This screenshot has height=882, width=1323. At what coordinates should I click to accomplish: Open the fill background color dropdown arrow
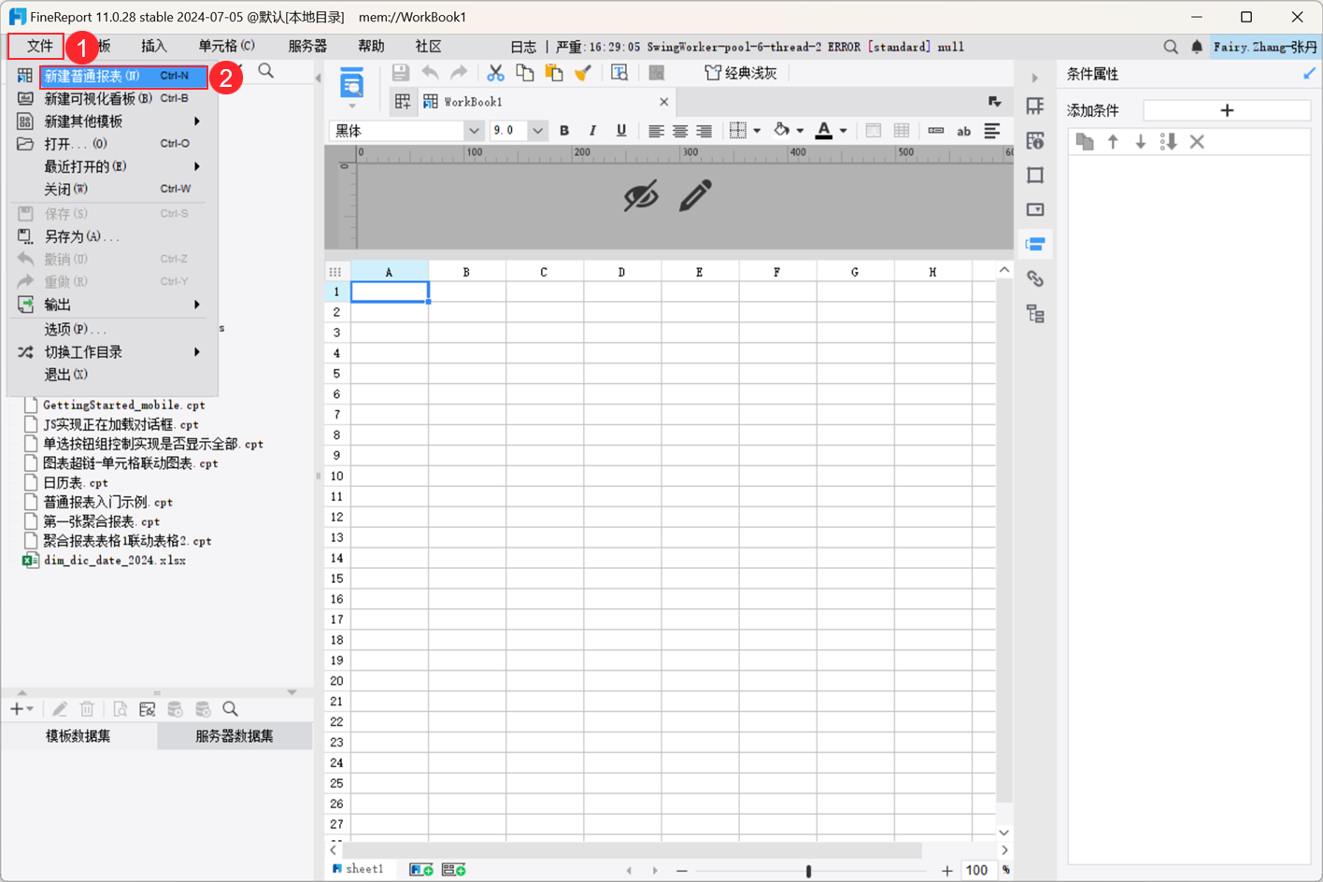tap(800, 132)
